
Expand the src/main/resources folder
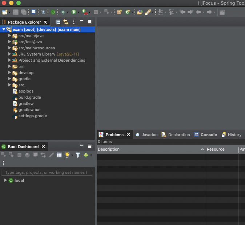click(9, 48)
